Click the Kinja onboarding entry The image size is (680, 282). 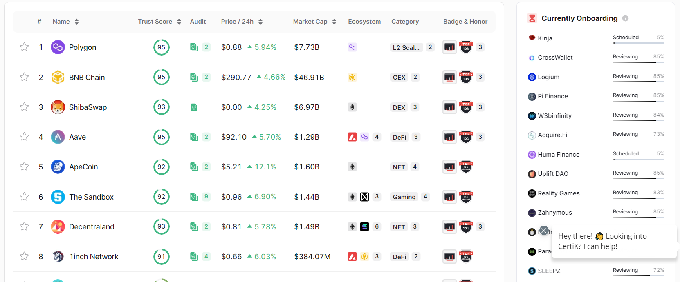539,38
